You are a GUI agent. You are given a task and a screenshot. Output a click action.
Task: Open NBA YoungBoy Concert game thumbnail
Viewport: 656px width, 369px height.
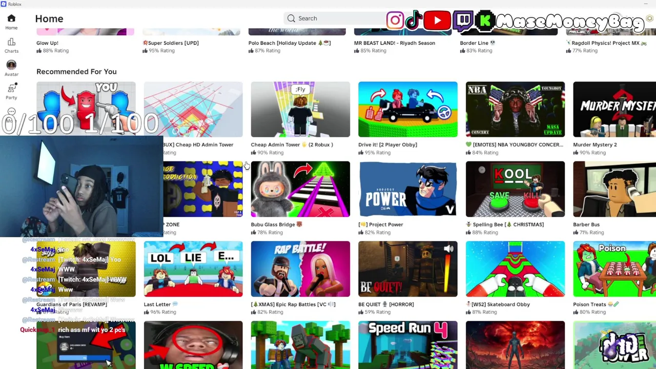[x=515, y=109]
